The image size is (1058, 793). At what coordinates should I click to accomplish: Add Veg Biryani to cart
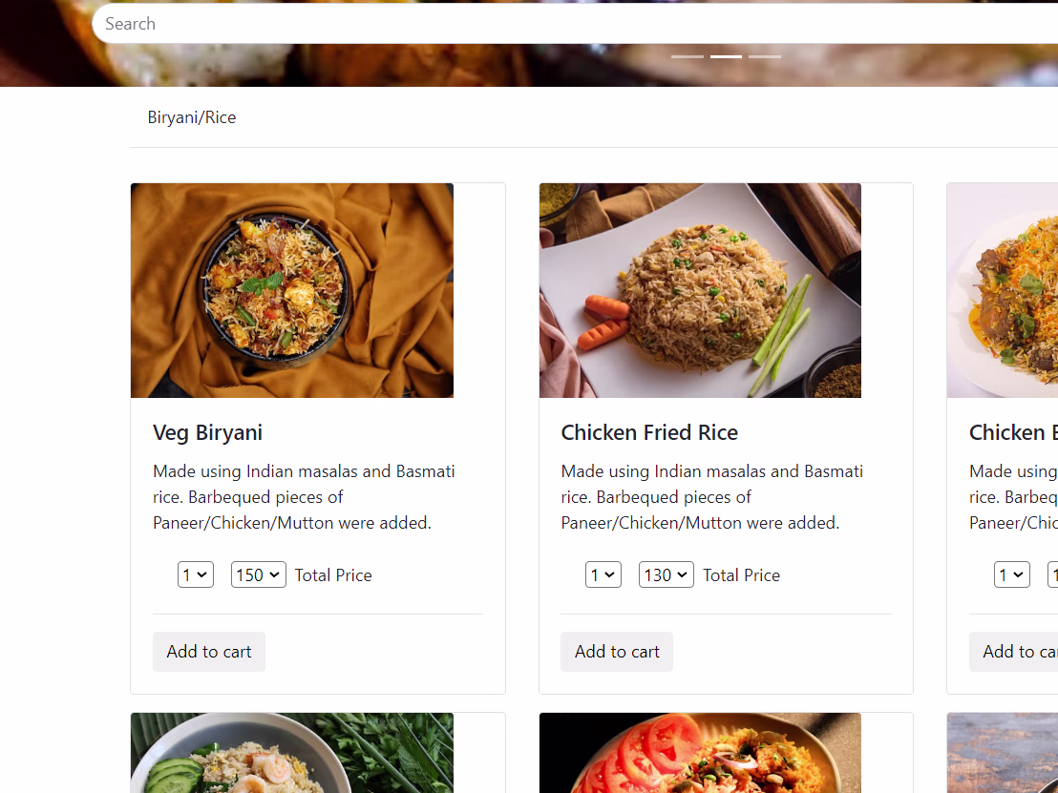[x=209, y=652]
